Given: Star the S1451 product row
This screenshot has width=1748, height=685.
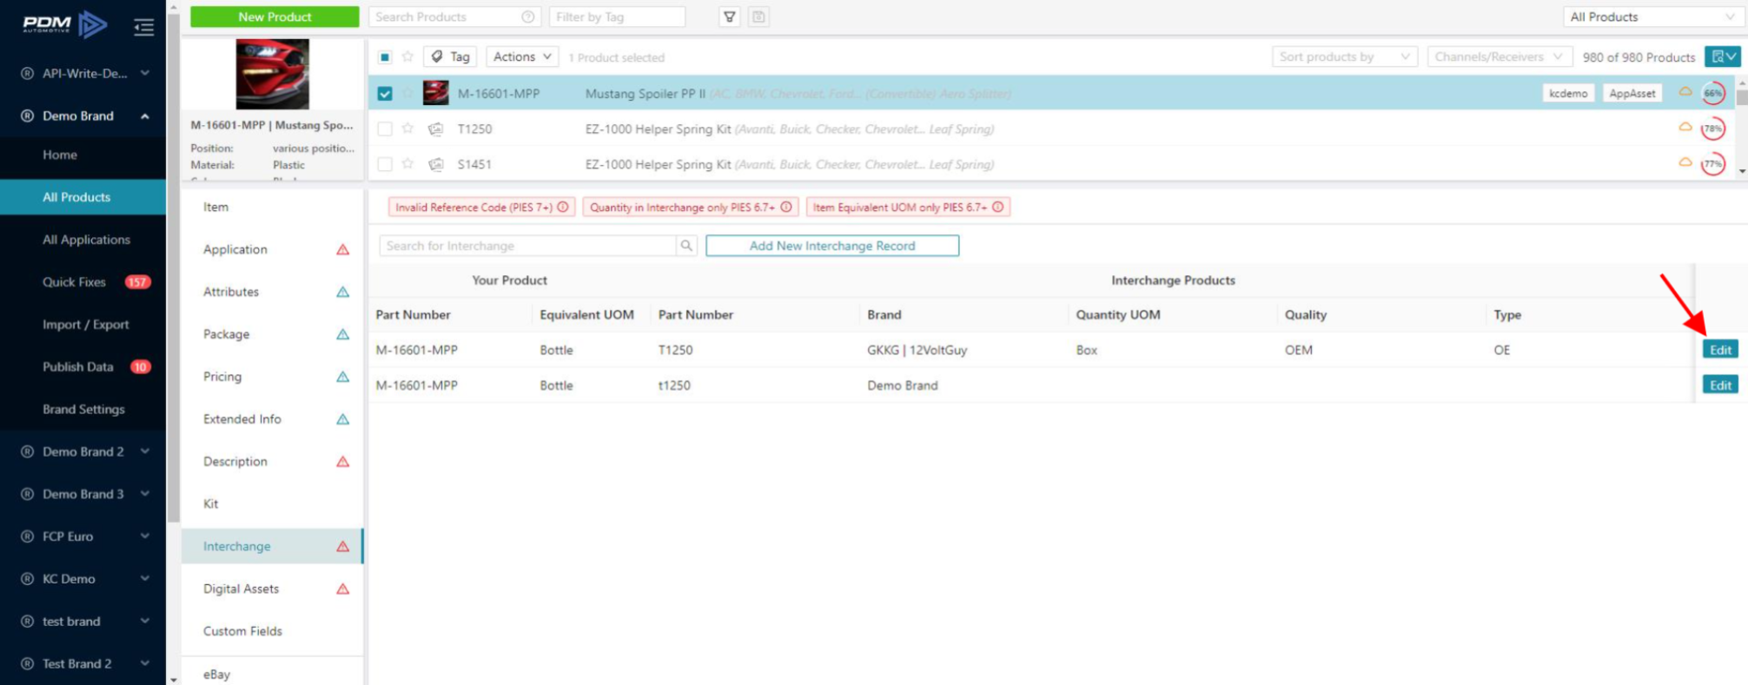Looking at the screenshot, I should point(407,163).
